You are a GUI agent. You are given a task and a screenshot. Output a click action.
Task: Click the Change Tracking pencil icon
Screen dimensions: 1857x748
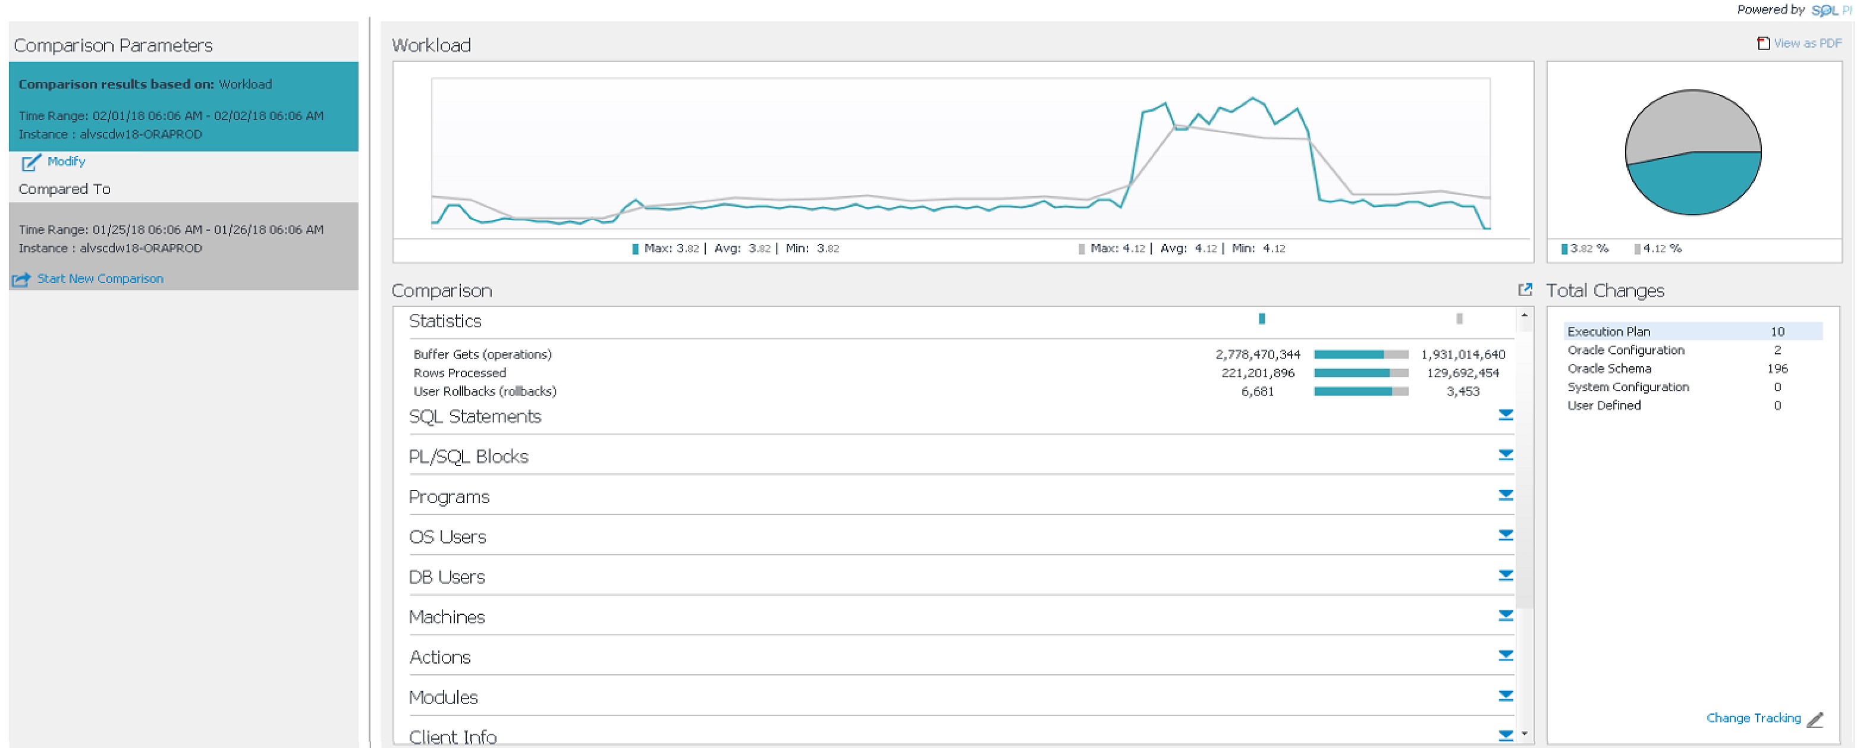tap(1815, 719)
